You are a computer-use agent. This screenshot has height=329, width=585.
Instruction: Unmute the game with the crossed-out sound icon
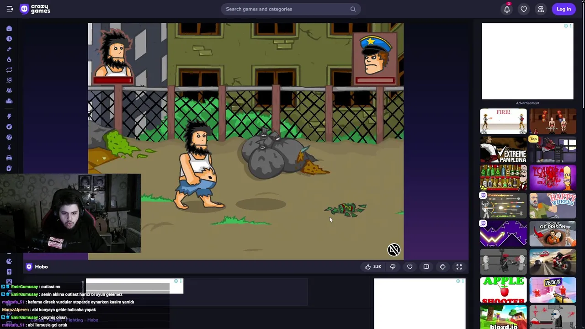394,249
